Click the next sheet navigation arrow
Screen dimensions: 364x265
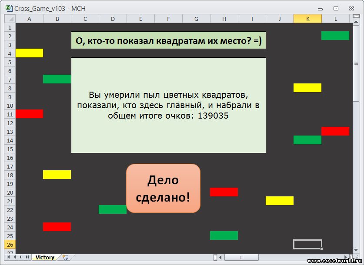(21, 257)
